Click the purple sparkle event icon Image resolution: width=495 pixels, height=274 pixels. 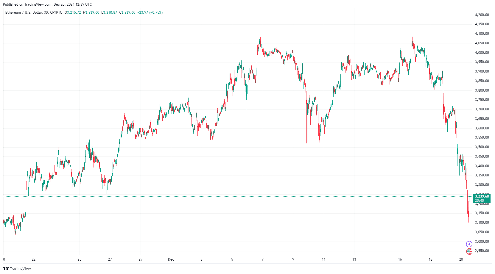click(469, 244)
